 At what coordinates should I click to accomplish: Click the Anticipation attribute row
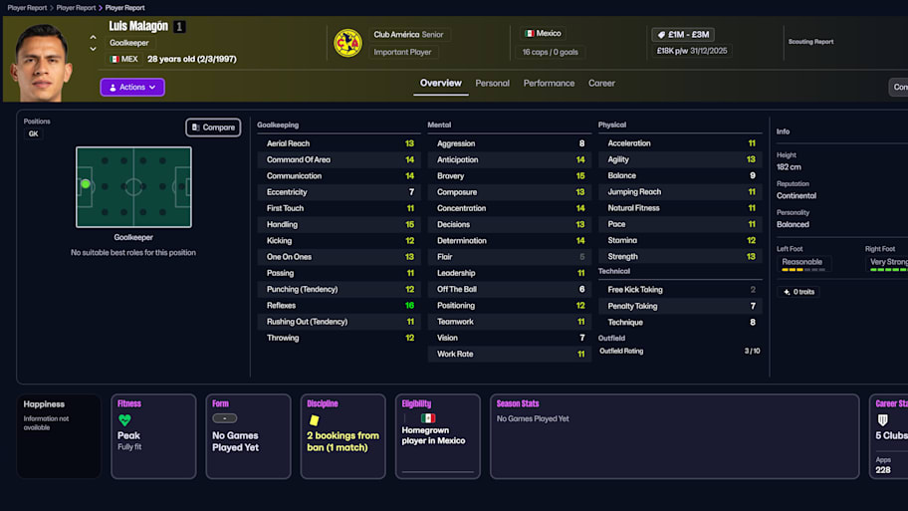tap(510, 160)
